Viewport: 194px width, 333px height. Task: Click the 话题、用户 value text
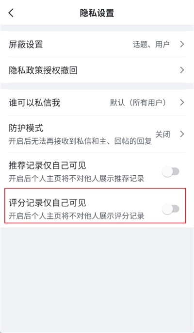(151, 45)
